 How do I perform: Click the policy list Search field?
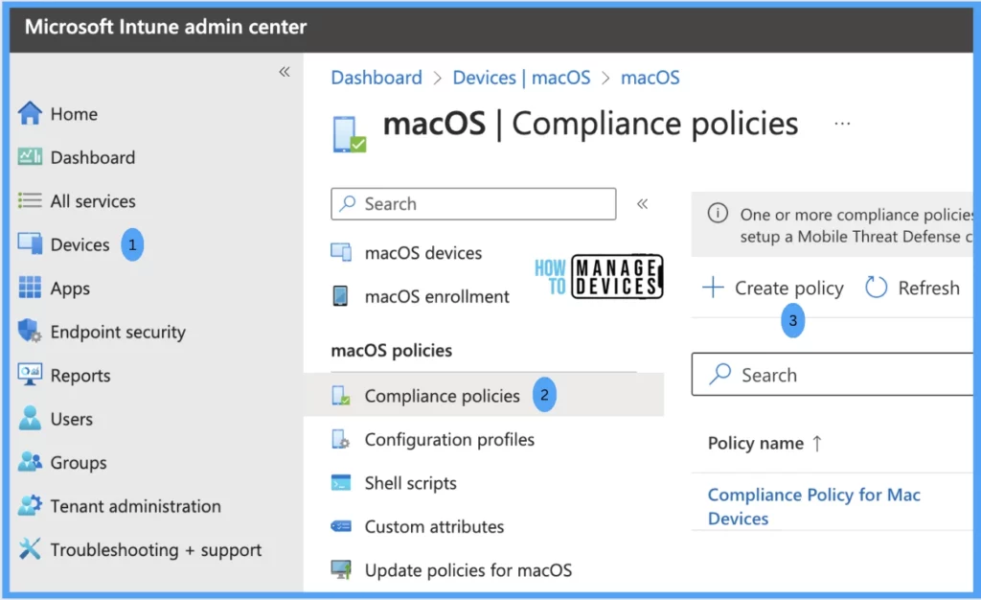pos(833,374)
